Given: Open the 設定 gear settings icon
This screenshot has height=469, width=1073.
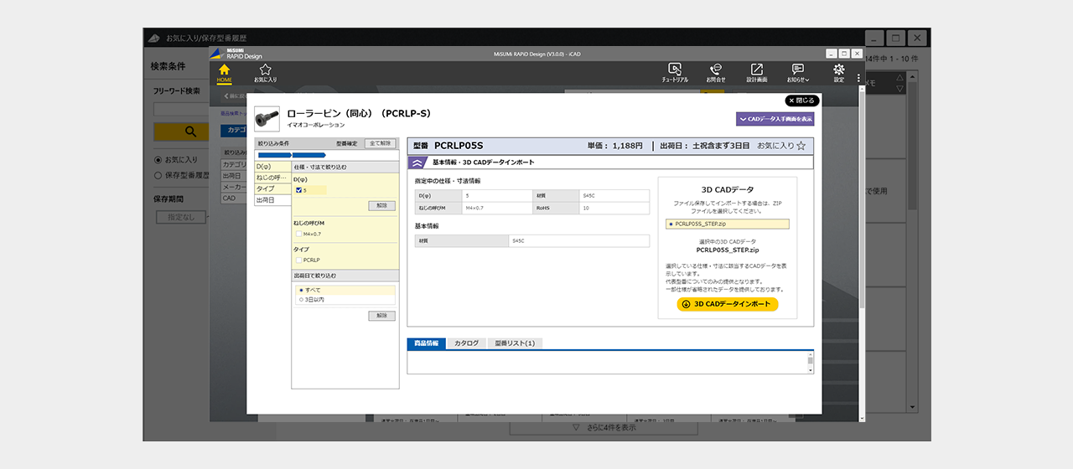Looking at the screenshot, I should [838, 70].
